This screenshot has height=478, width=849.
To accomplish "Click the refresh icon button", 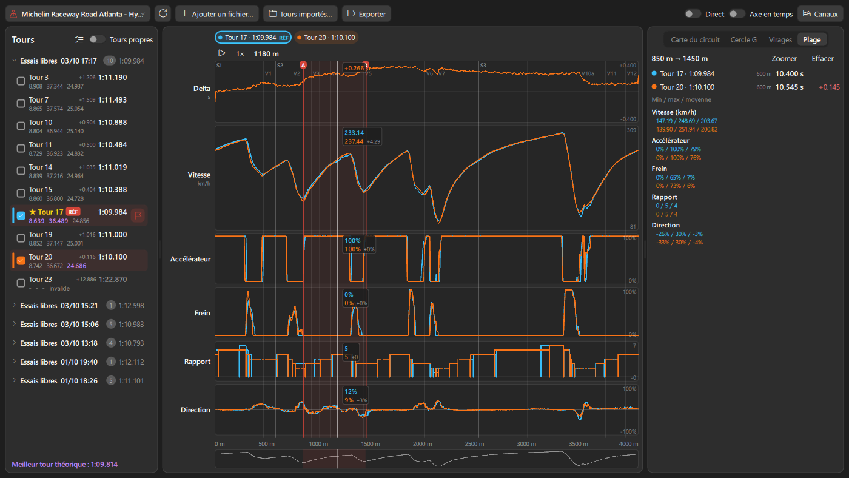I will [163, 13].
